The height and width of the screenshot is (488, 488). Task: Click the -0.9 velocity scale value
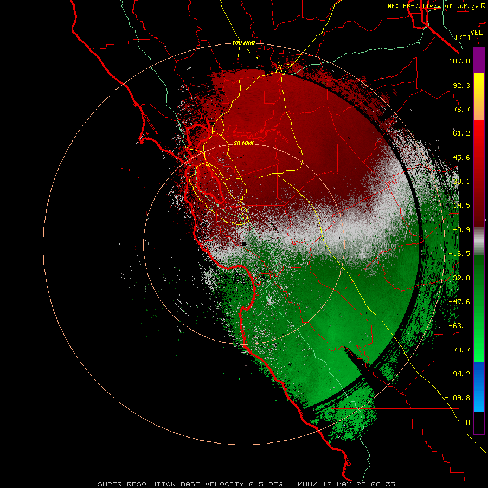[461, 230]
